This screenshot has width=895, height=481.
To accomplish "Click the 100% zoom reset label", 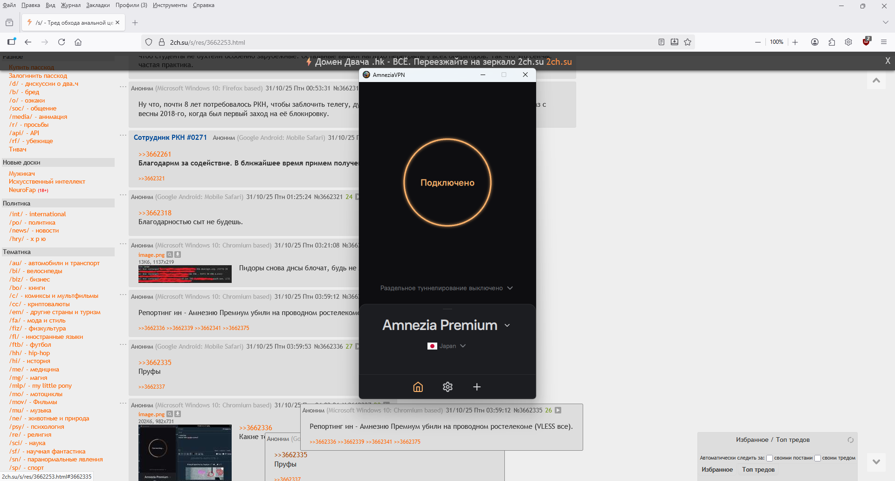I will 777,42.
